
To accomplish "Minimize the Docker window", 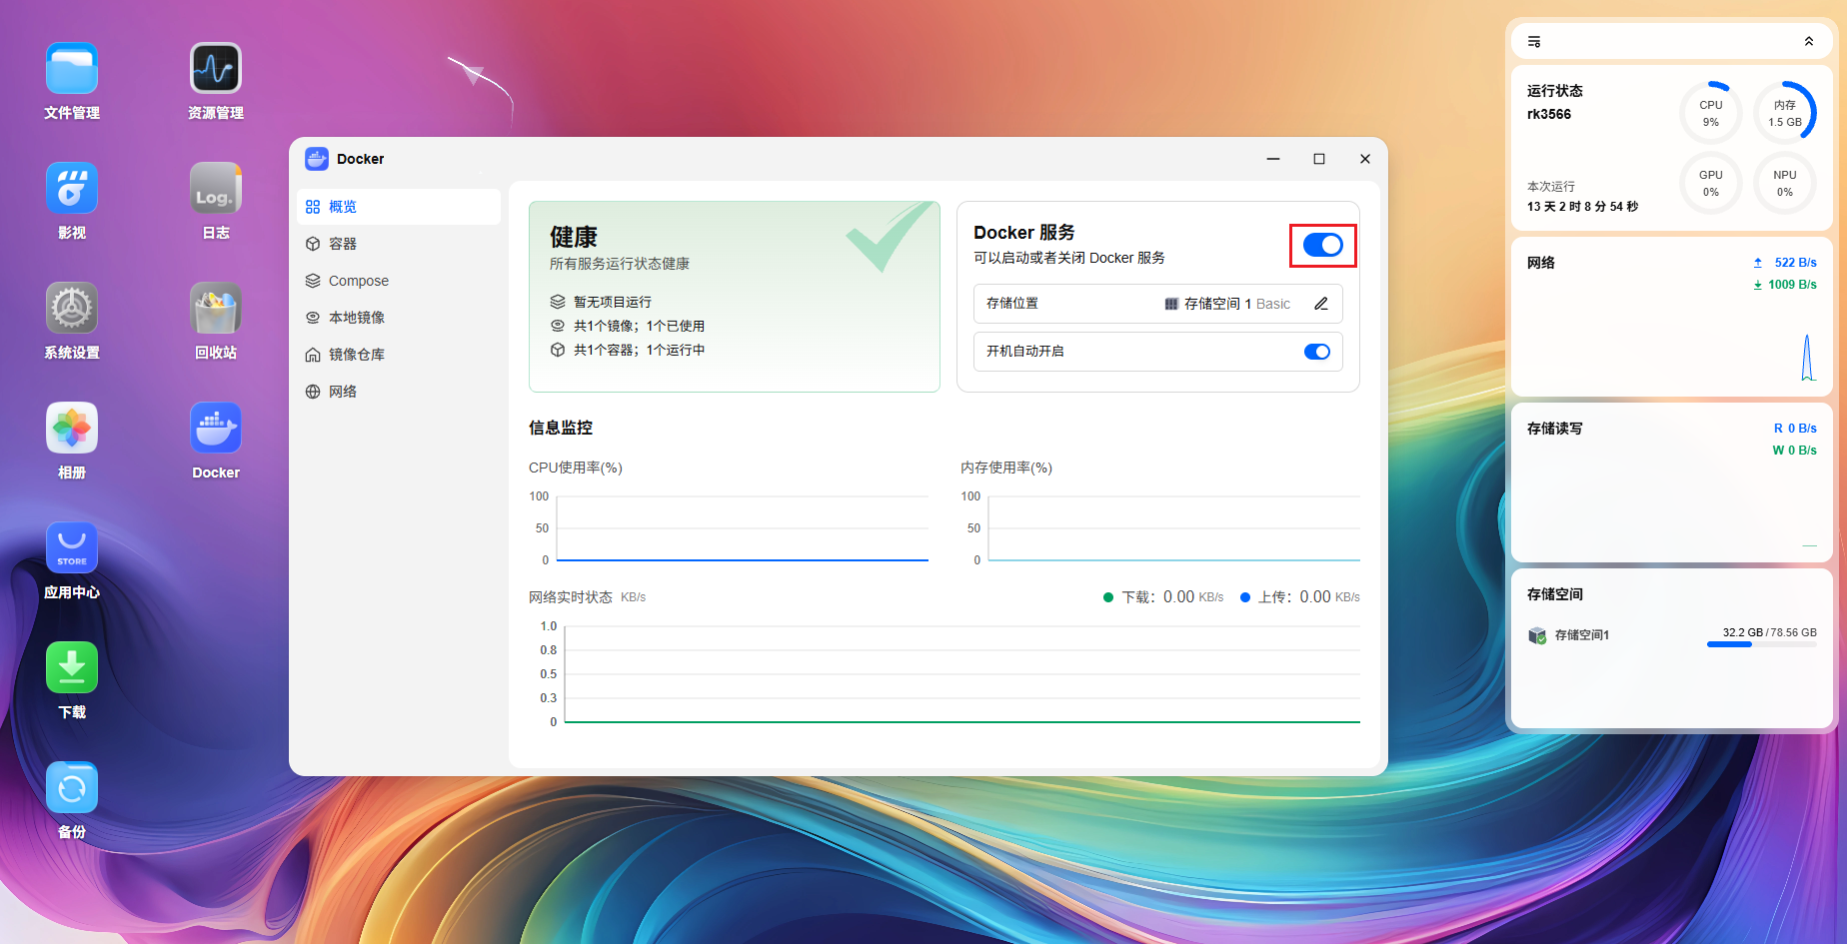I will (1273, 159).
